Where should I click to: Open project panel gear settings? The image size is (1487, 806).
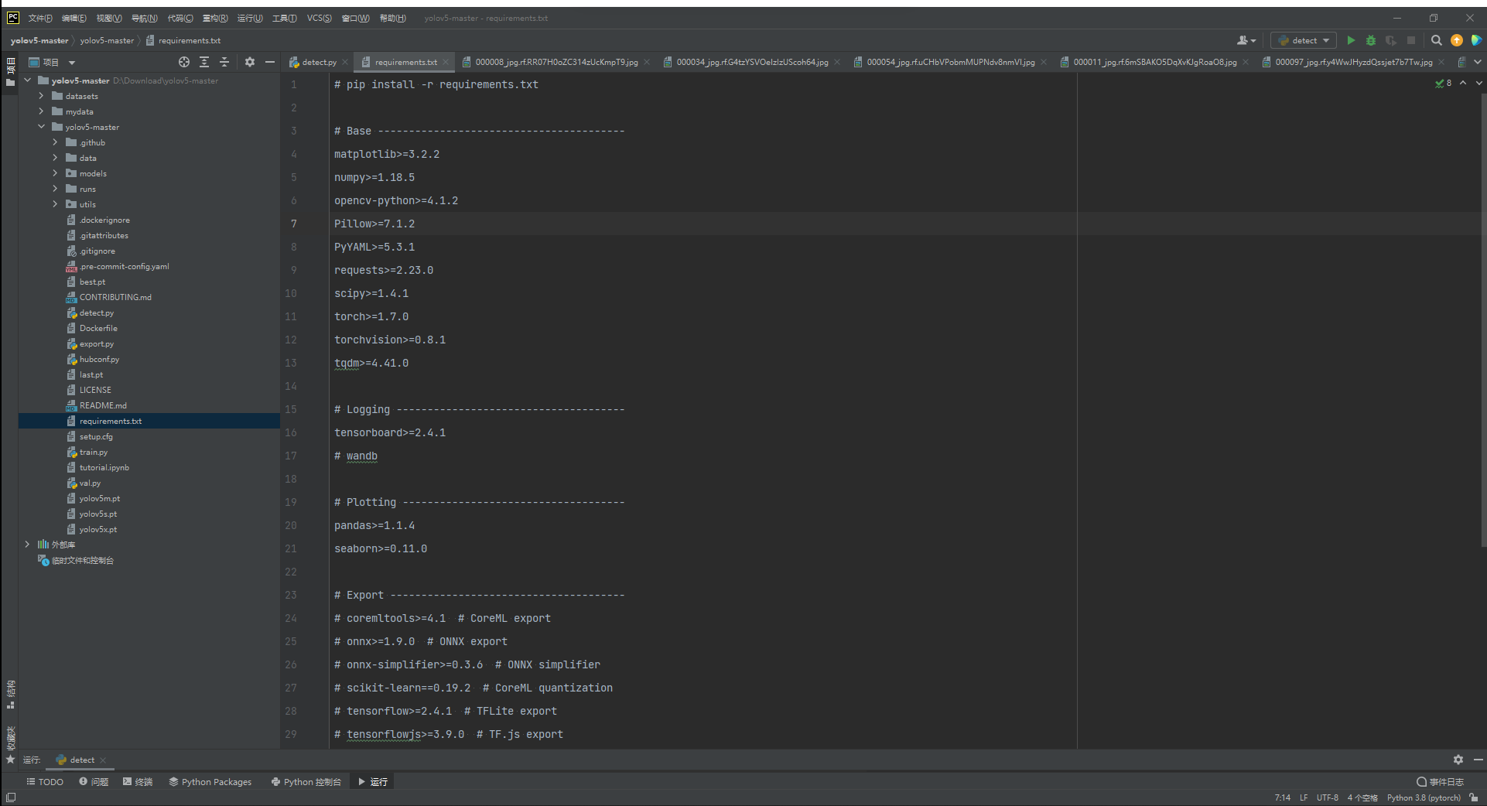(x=249, y=62)
